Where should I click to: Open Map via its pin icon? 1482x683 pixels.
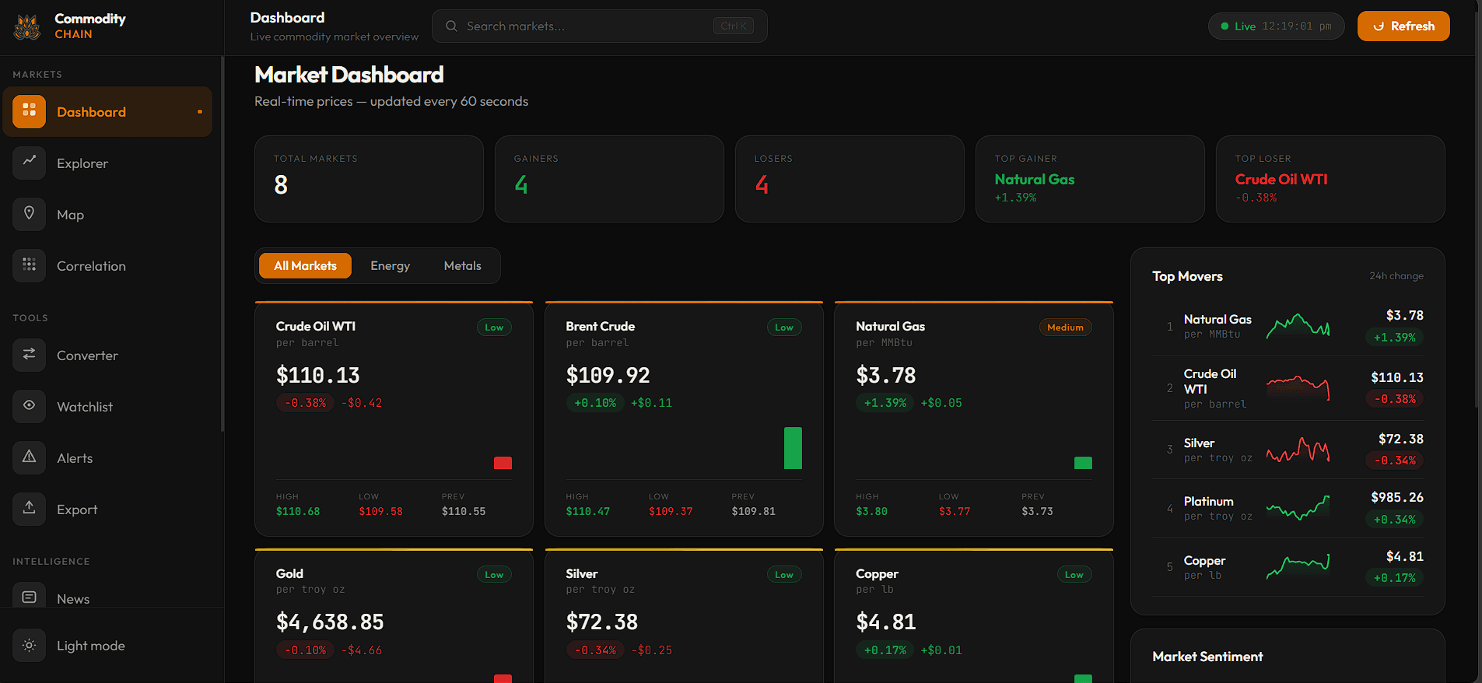[30, 214]
